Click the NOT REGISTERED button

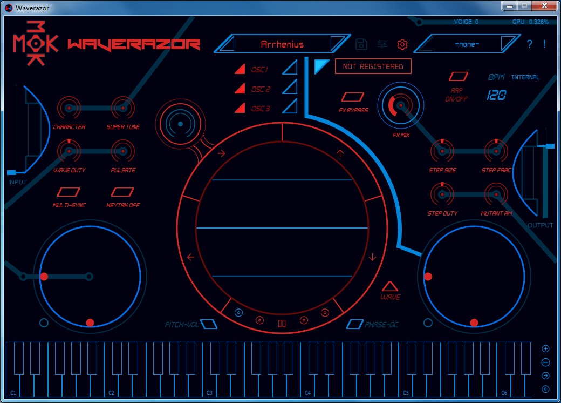[x=373, y=66]
